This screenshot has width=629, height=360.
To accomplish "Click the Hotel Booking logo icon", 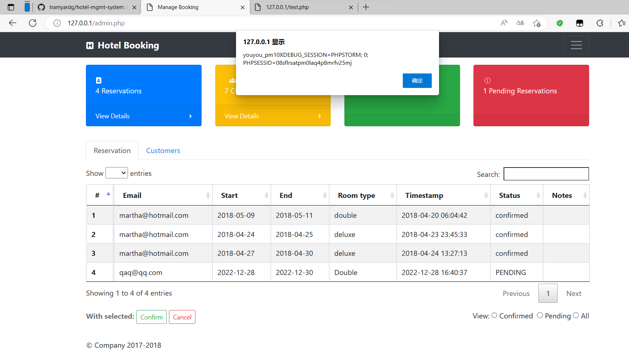I will (x=90, y=46).
